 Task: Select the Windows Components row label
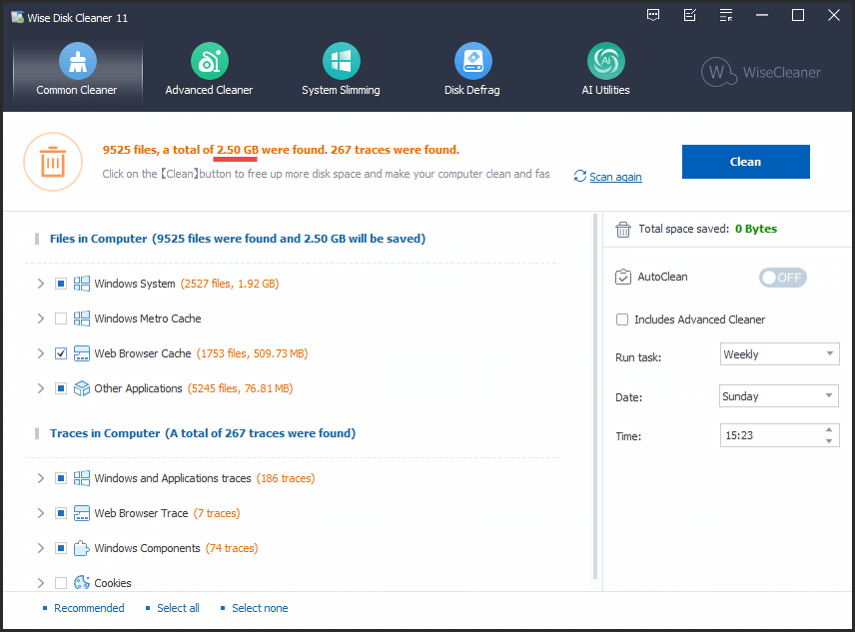tap(147, 548)
